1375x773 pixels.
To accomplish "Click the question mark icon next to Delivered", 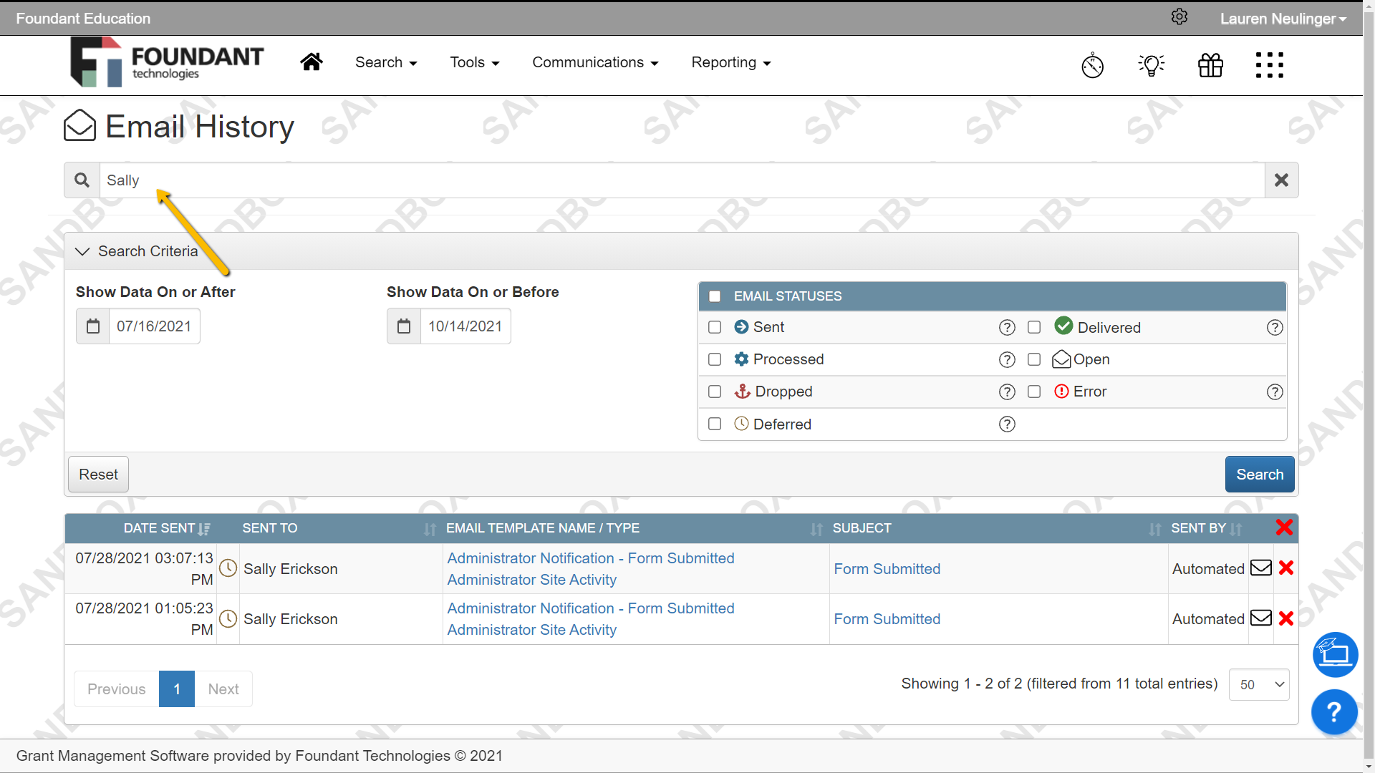I will (x=1275, y=327).
